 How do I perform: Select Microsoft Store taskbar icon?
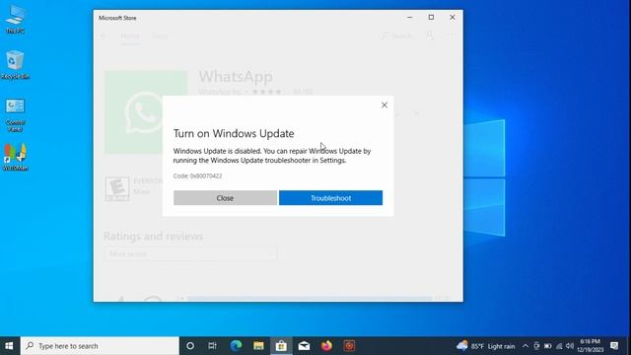(281, 346)
